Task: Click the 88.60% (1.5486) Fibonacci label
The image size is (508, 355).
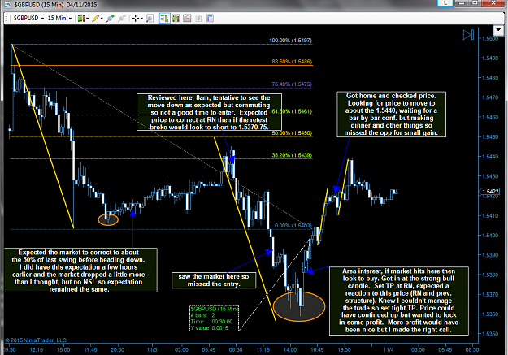Action: click(292, 62)
